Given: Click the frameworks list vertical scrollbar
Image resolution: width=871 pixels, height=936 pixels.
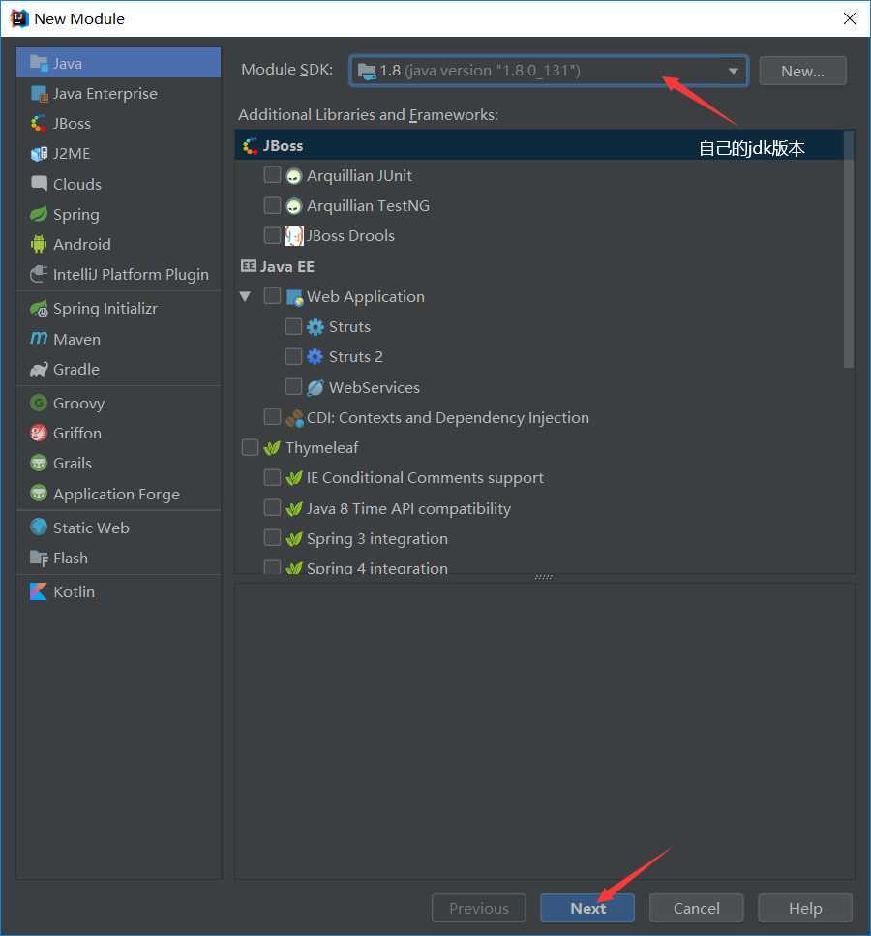Looking at the screenshot, I should pos(849,250).
